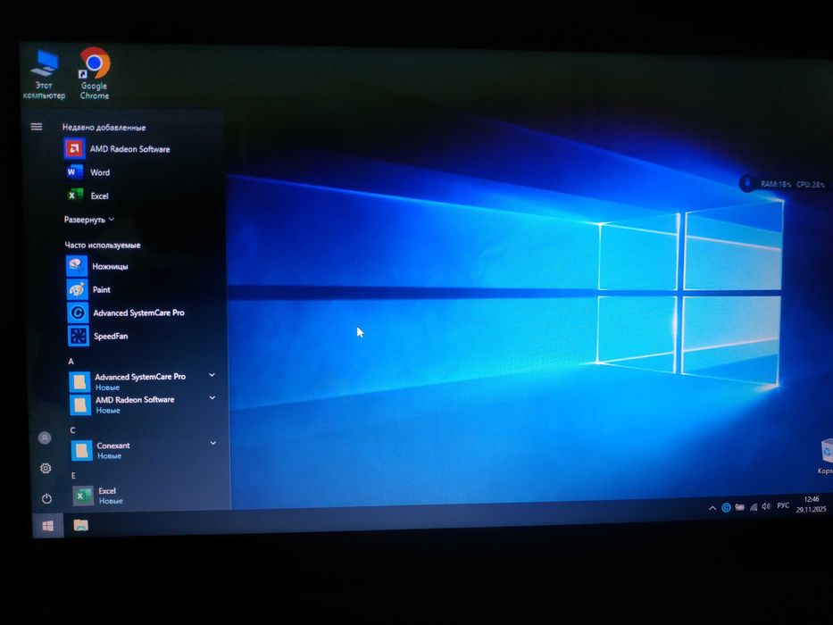Open the user account icon in Start
Image resolution: width=833 pixels, height=625 pixels.
pos(45,437)
